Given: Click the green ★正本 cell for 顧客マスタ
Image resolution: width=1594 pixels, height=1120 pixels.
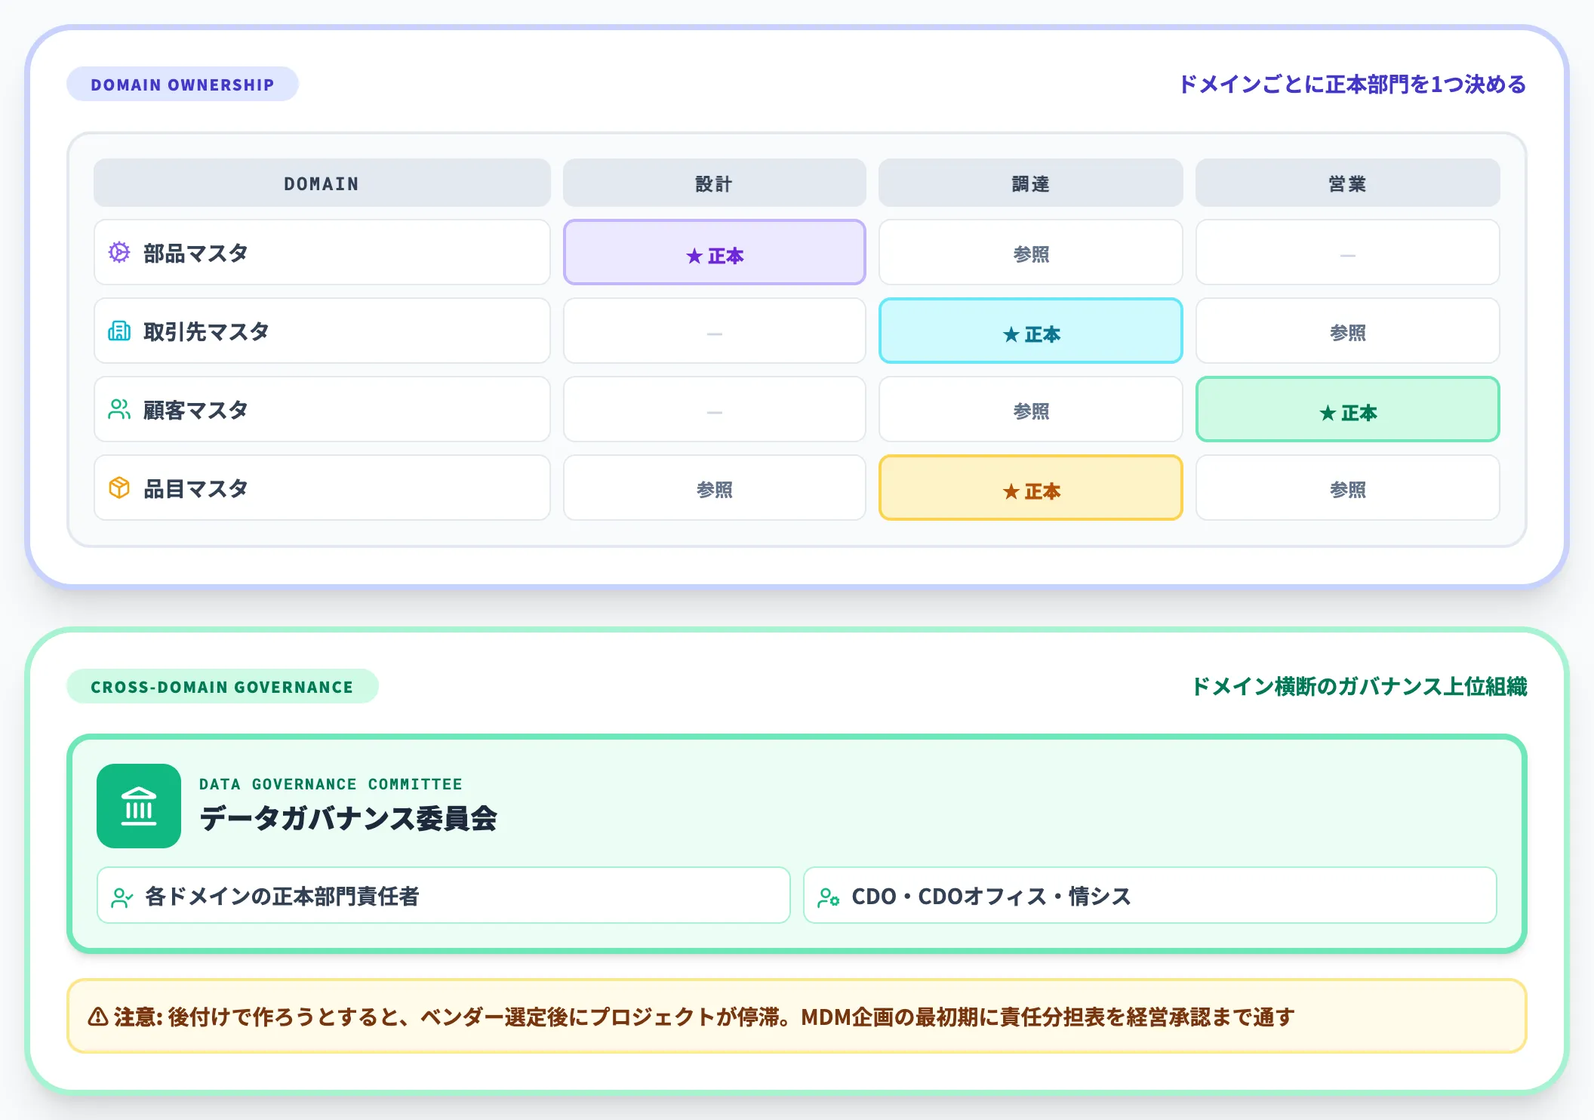Looking at the screenshot, I should coord(1348,409).
